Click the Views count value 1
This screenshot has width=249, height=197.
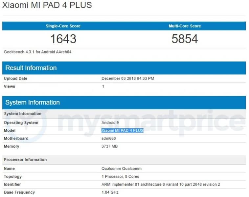click(103, 86)
